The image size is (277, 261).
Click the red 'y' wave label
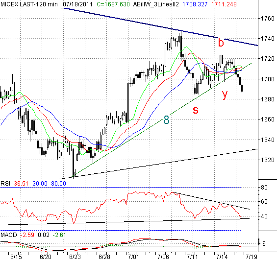pos(225,95)
